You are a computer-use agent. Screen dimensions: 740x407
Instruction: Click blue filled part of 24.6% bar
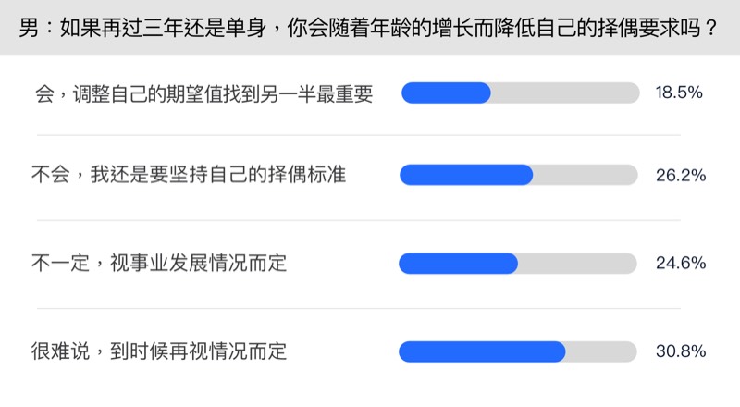458,264
